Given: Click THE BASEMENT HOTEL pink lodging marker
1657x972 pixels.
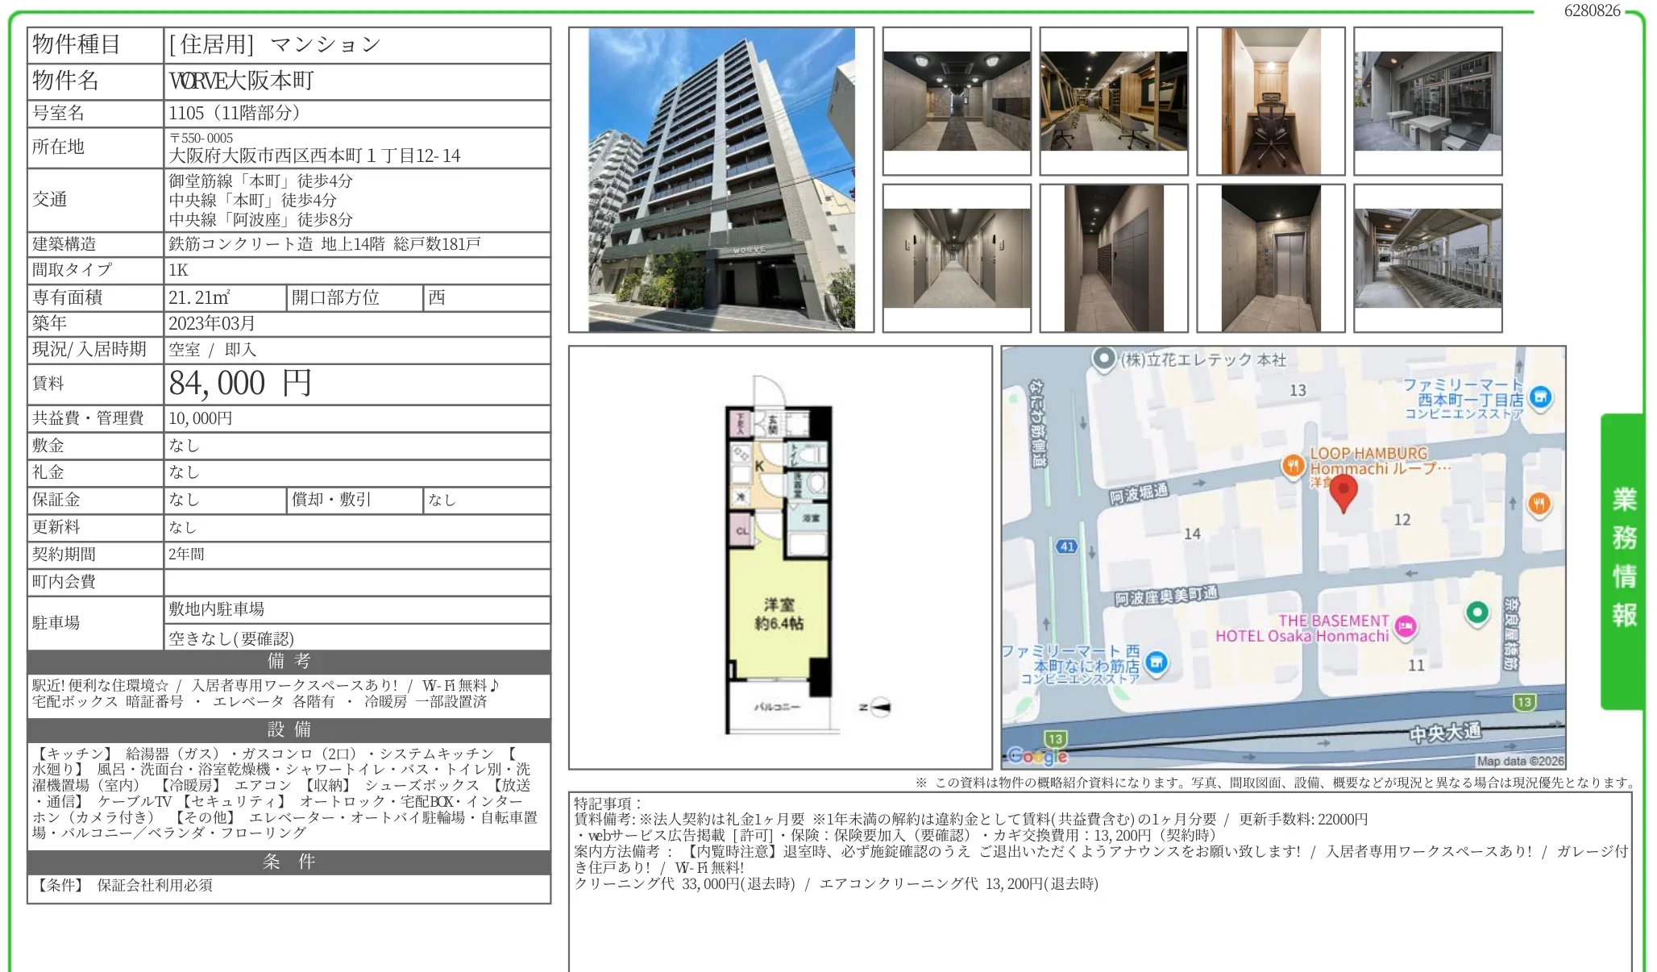Looking at the screenshot, I should tap(1406, 626).
